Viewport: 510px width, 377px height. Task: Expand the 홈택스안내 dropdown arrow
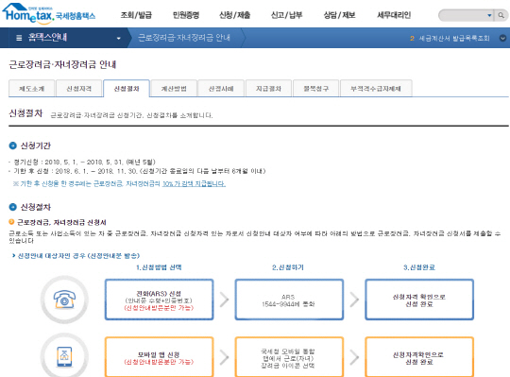pyautogui.click(x=119, y=38)
